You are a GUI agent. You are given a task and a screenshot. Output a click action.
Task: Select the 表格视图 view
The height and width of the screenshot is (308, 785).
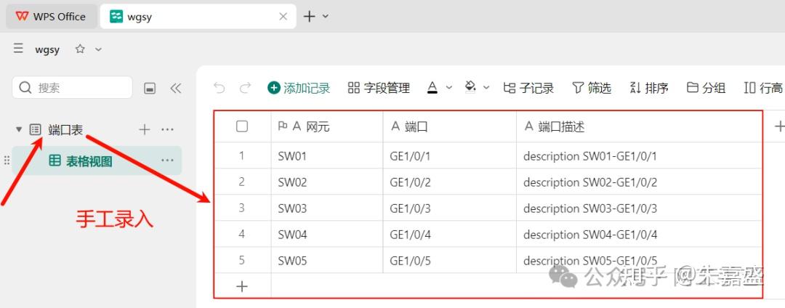pos(97,161)
